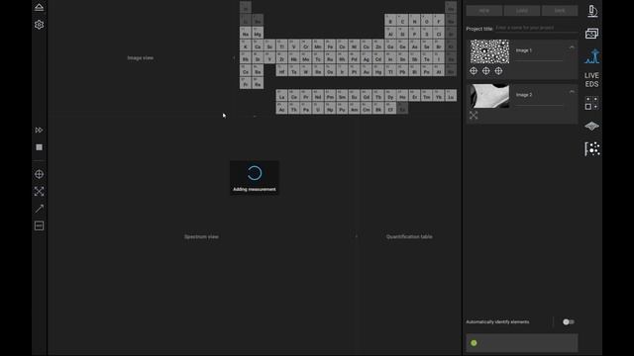Collapse the Spectrum view panel arrow

click(357, 236)
